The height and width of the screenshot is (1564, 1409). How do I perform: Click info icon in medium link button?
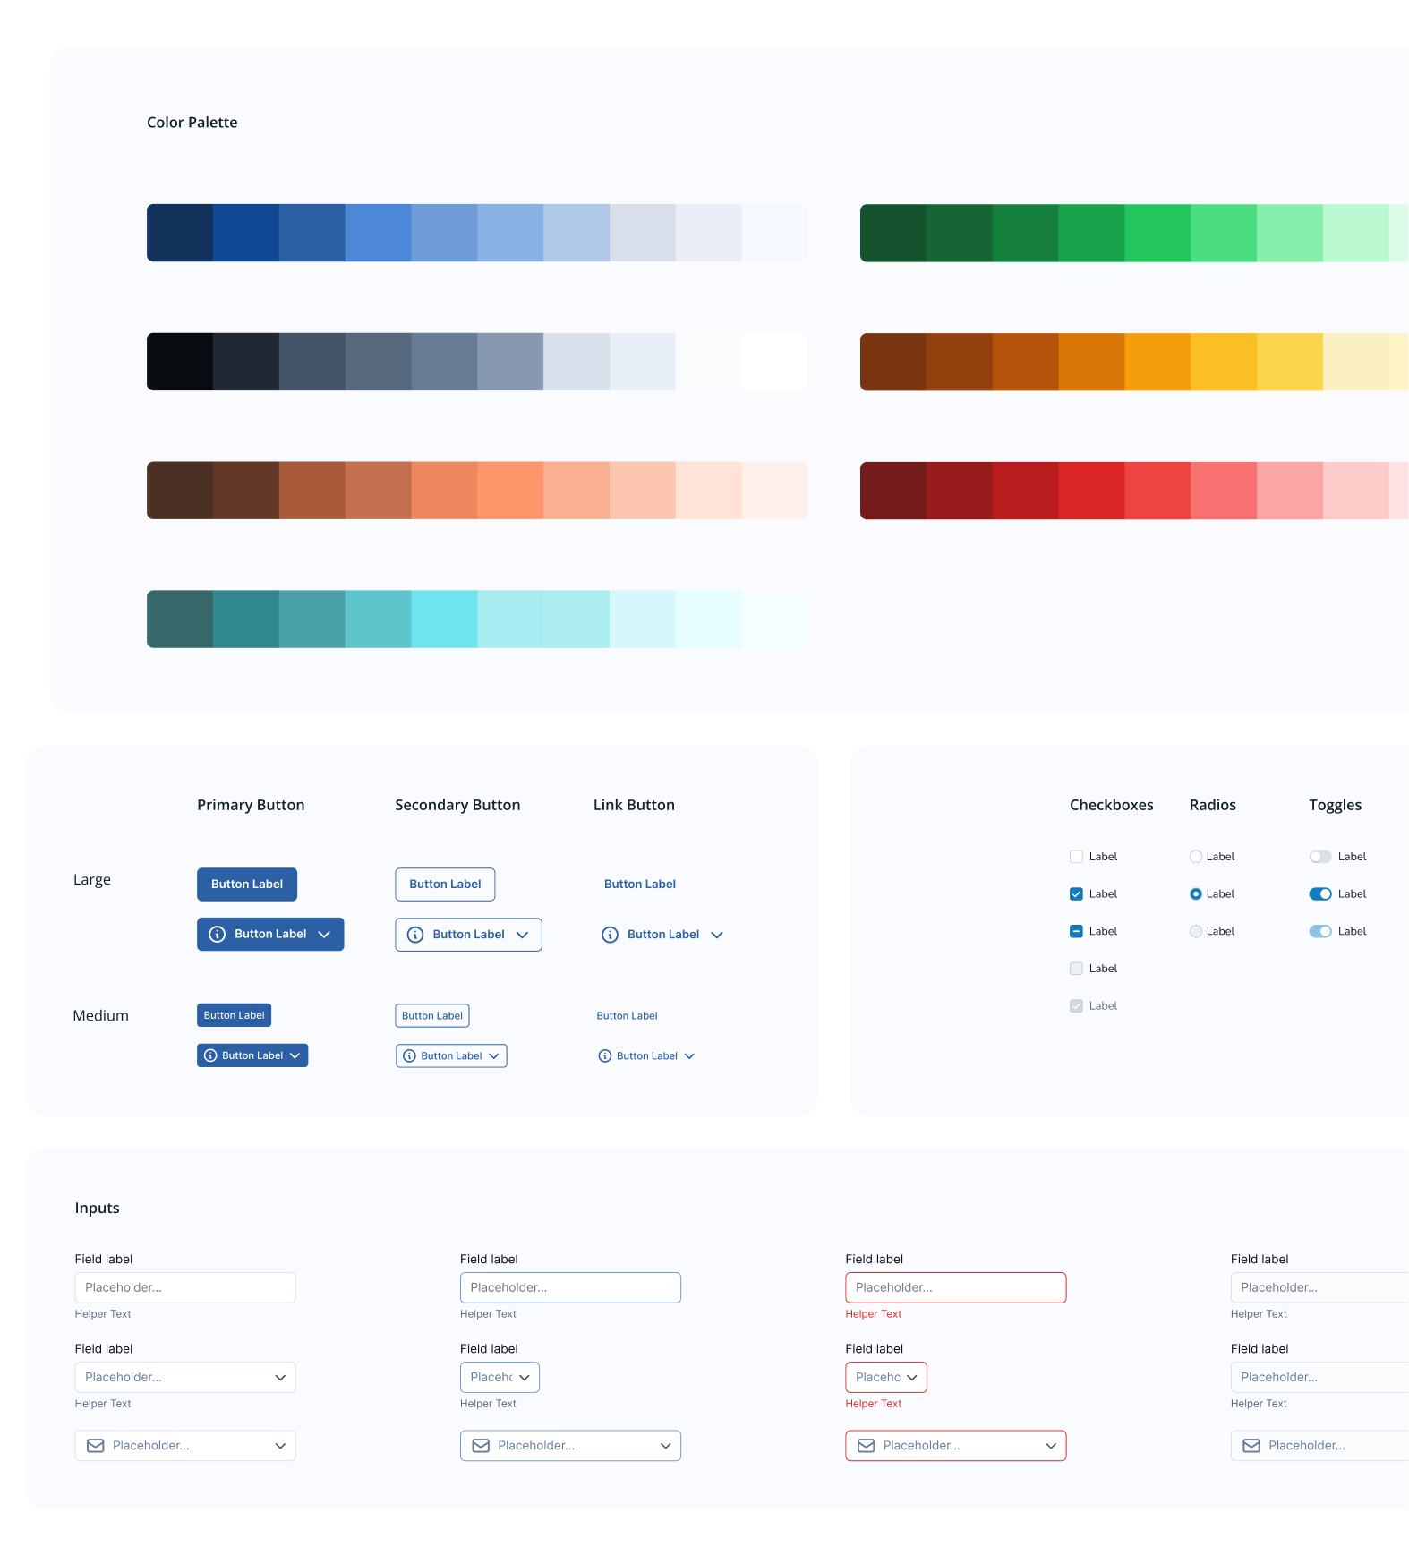pos(605,1056)
